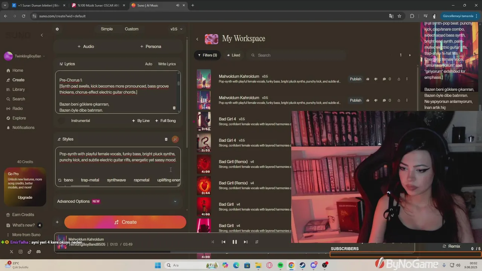Toggle shuffle in the player
Image resolution: width=482 pixels, height=271 pixels.
213,242
